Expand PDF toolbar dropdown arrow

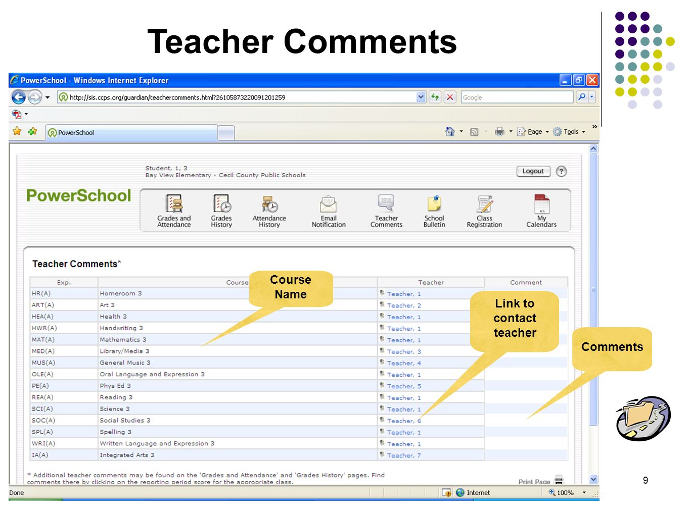[x=26, y=114]
